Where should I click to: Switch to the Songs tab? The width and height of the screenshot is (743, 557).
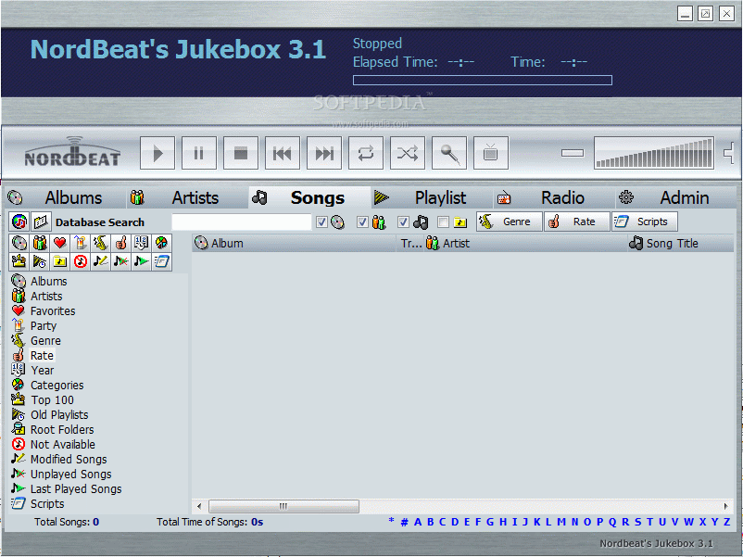pos(309,197)
